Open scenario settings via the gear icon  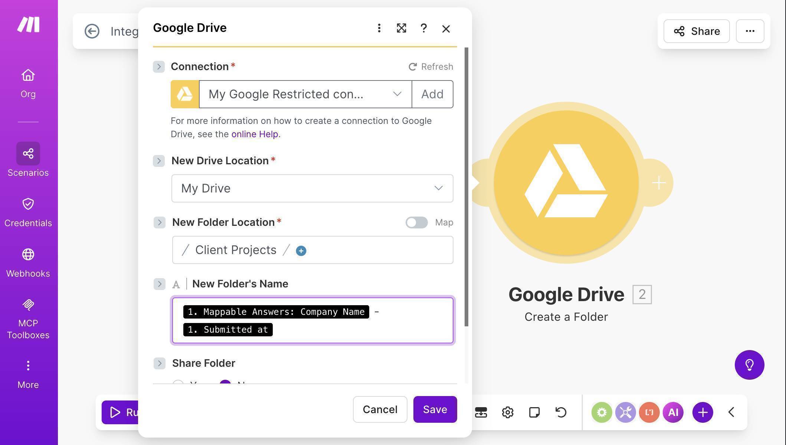(507, 412)
